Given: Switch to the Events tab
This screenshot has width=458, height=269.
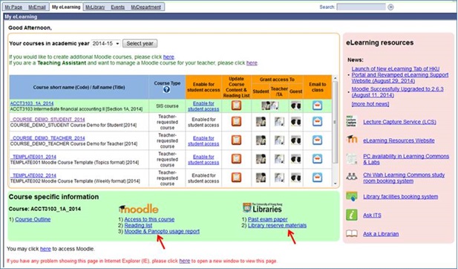Looking at the screenshot, I should 118,7.
